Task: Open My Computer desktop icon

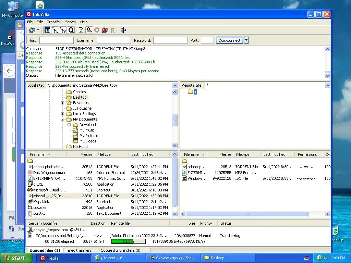Action: point(13,9)
